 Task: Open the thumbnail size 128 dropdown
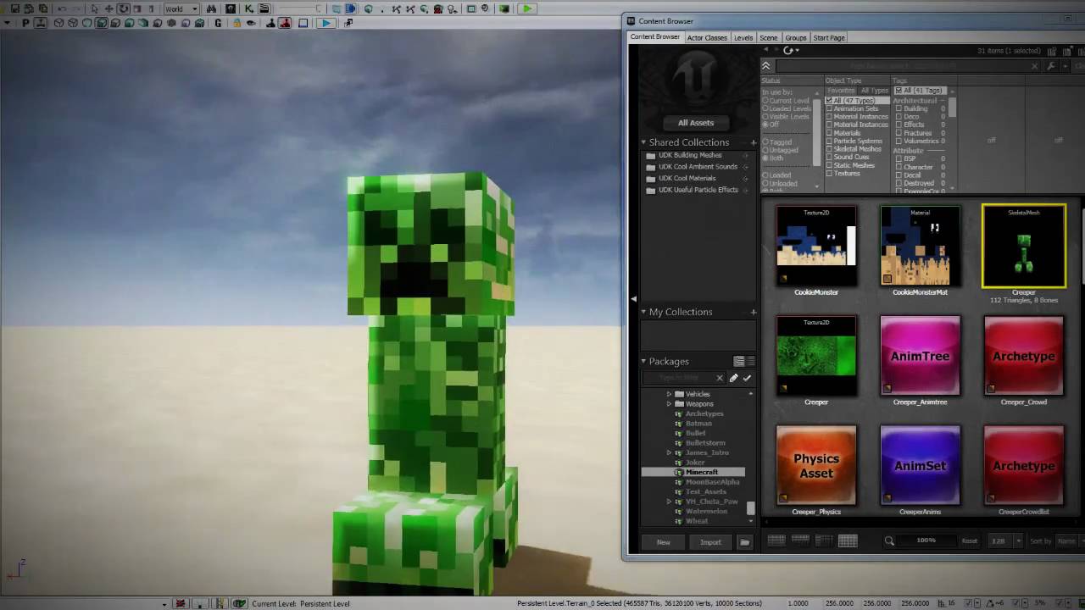pos(1018,541)
